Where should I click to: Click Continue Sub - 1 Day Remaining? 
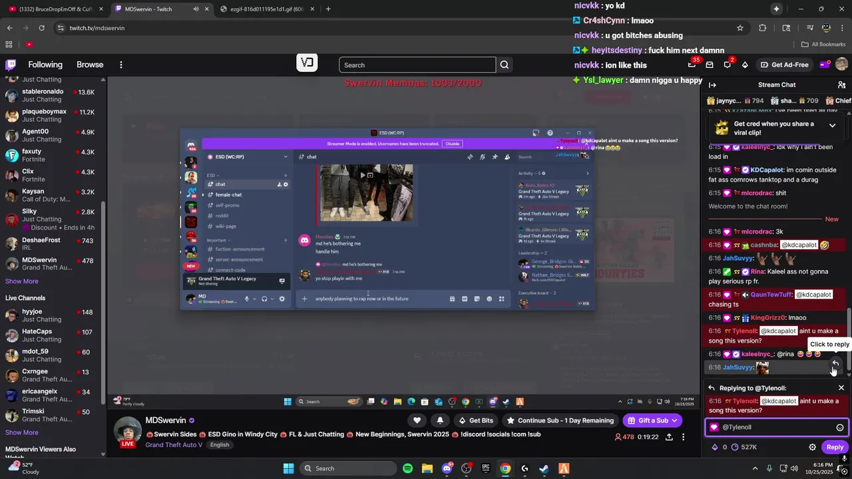[x=560, y=420]
